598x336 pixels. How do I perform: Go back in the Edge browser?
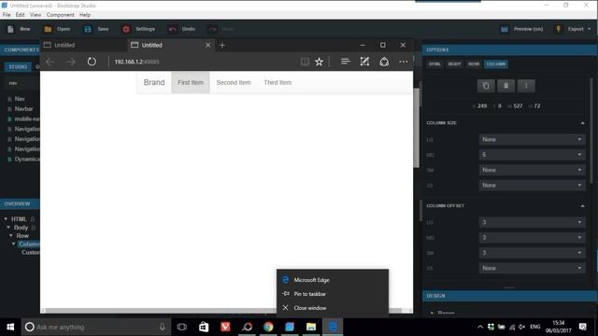(50, 62)
